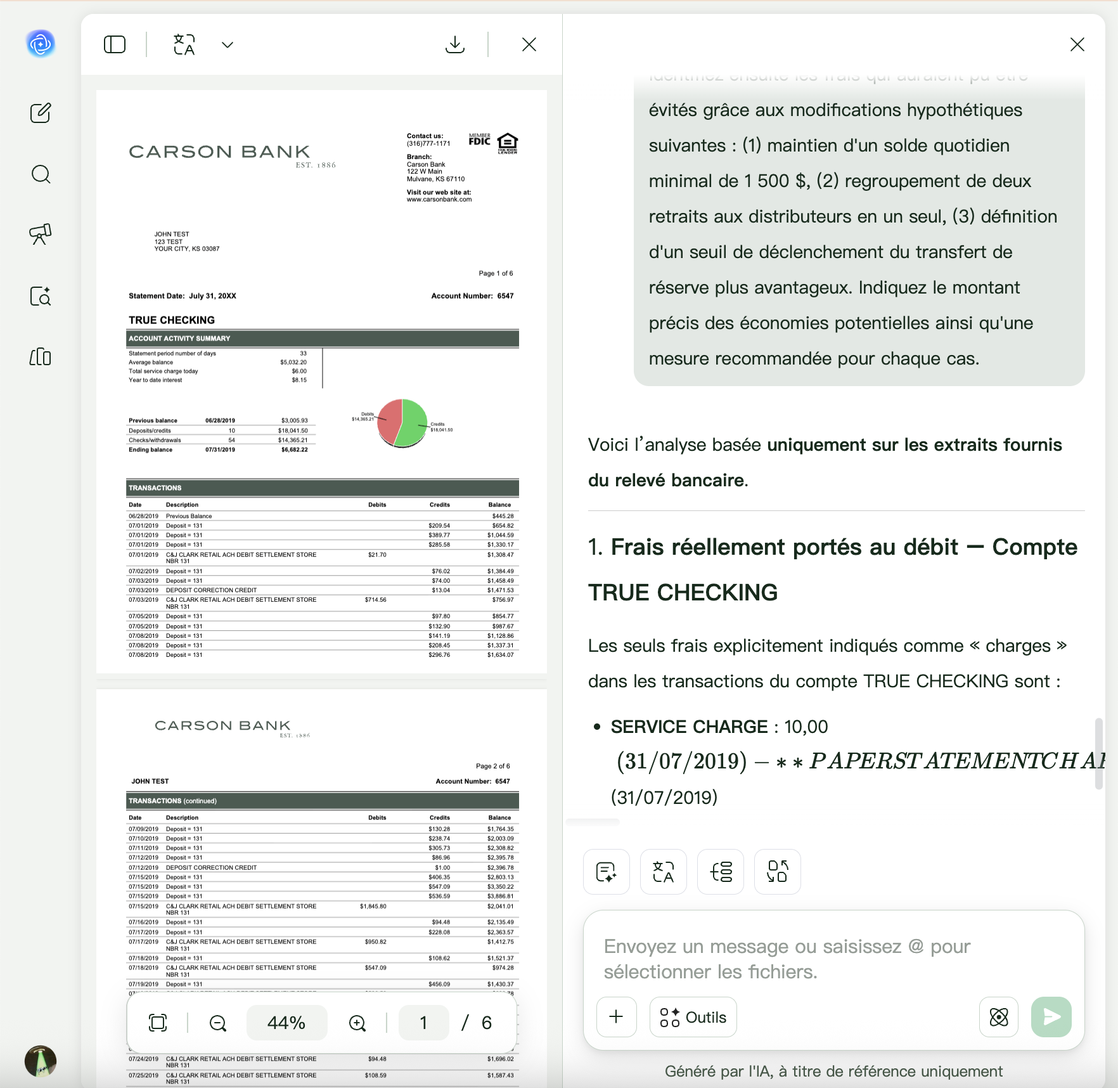Click 'Previous balance' row in summary
The height and width of the screenshot is (1088, 1118).
pos(218,420)
